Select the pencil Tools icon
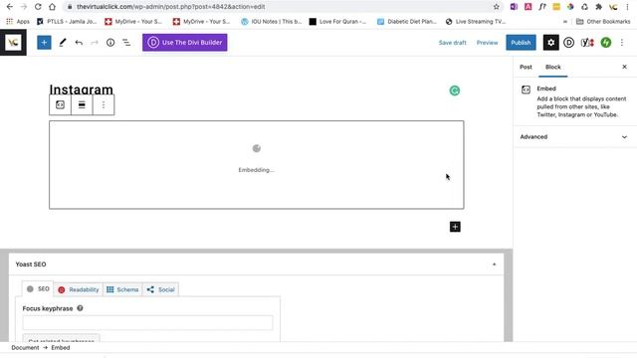637x358 pixels. pyautogui.click(x=62, y=42)
